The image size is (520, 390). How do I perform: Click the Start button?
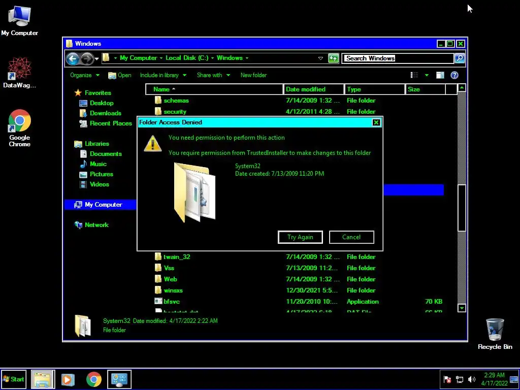click(13, 379)
